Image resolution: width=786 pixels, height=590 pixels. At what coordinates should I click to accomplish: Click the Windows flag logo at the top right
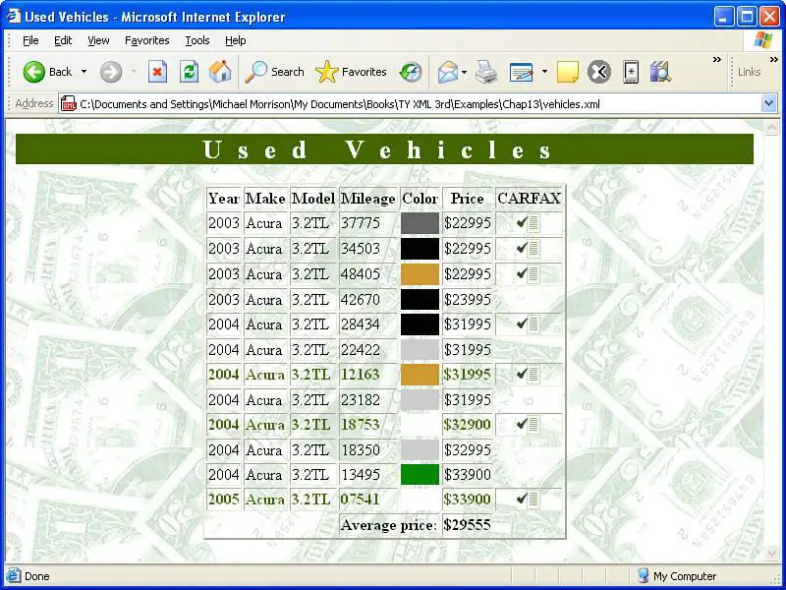click(763, 40)
